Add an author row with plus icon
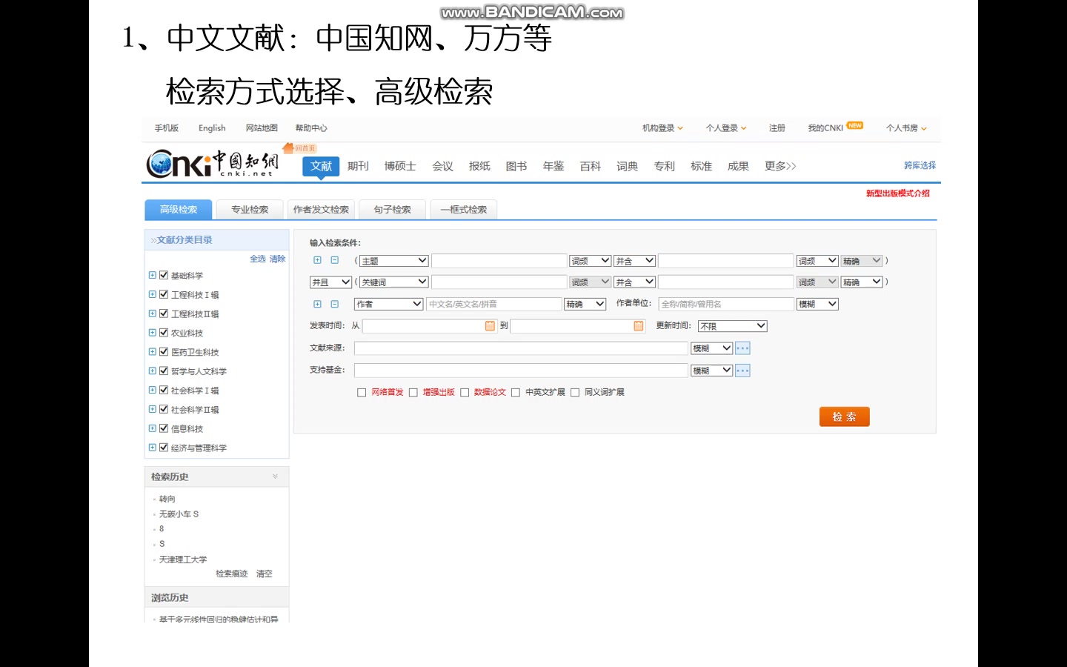This screenshot has height=667, width=1067. point(317,304)
